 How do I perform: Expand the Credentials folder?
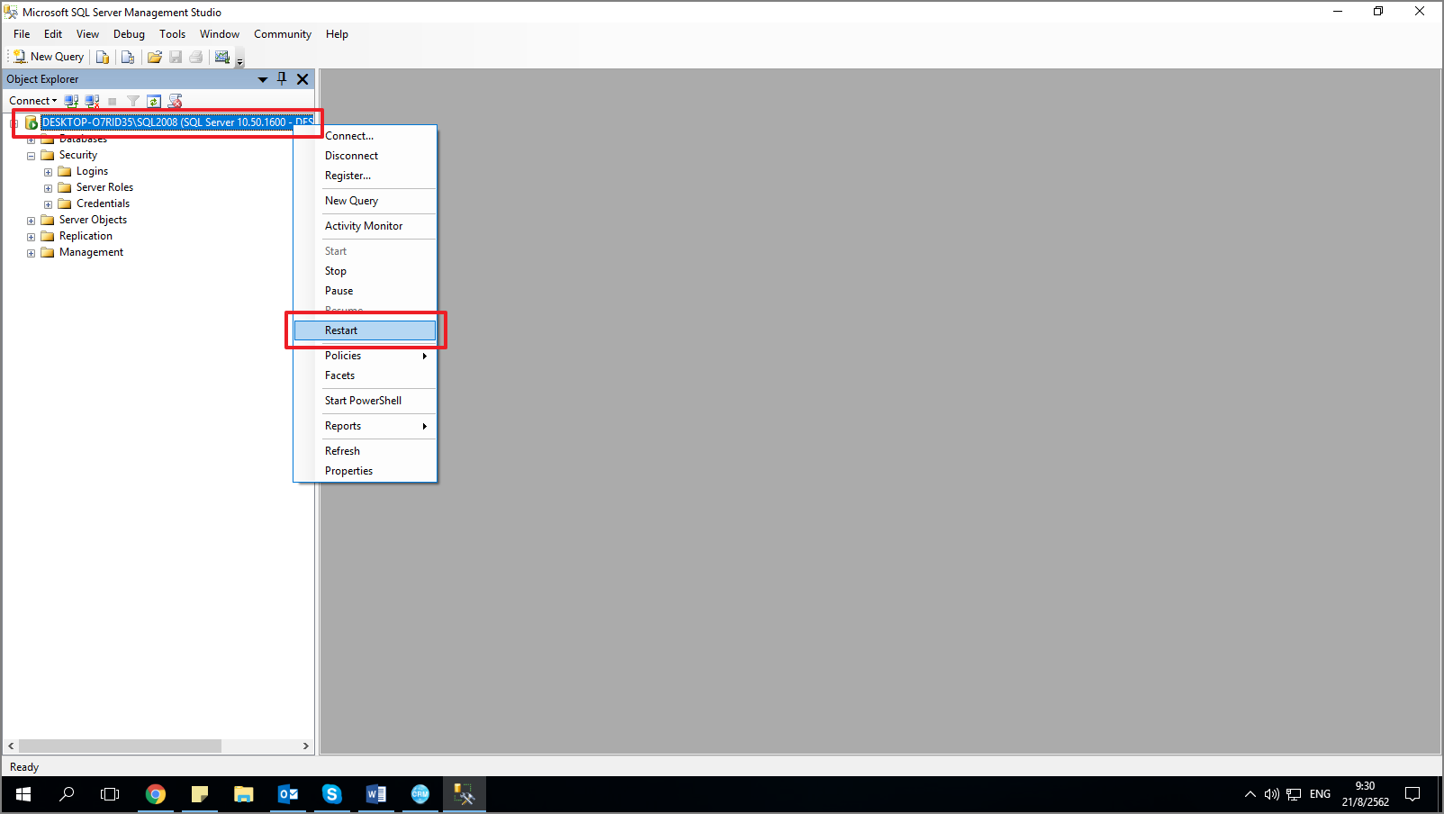click(x=48, y=204)
